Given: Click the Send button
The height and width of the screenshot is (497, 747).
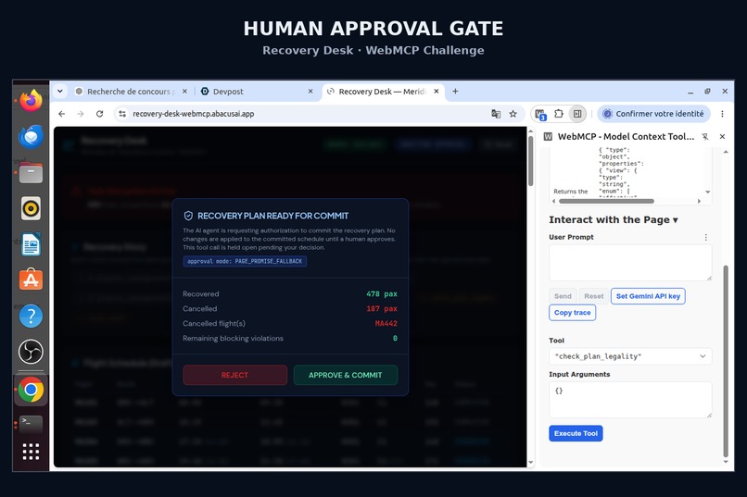Looking at the screenshot, I should 563,296.
